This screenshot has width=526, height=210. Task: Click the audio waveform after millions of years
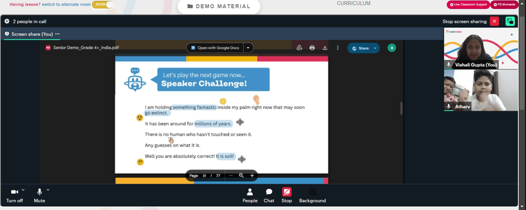point(240,122)
